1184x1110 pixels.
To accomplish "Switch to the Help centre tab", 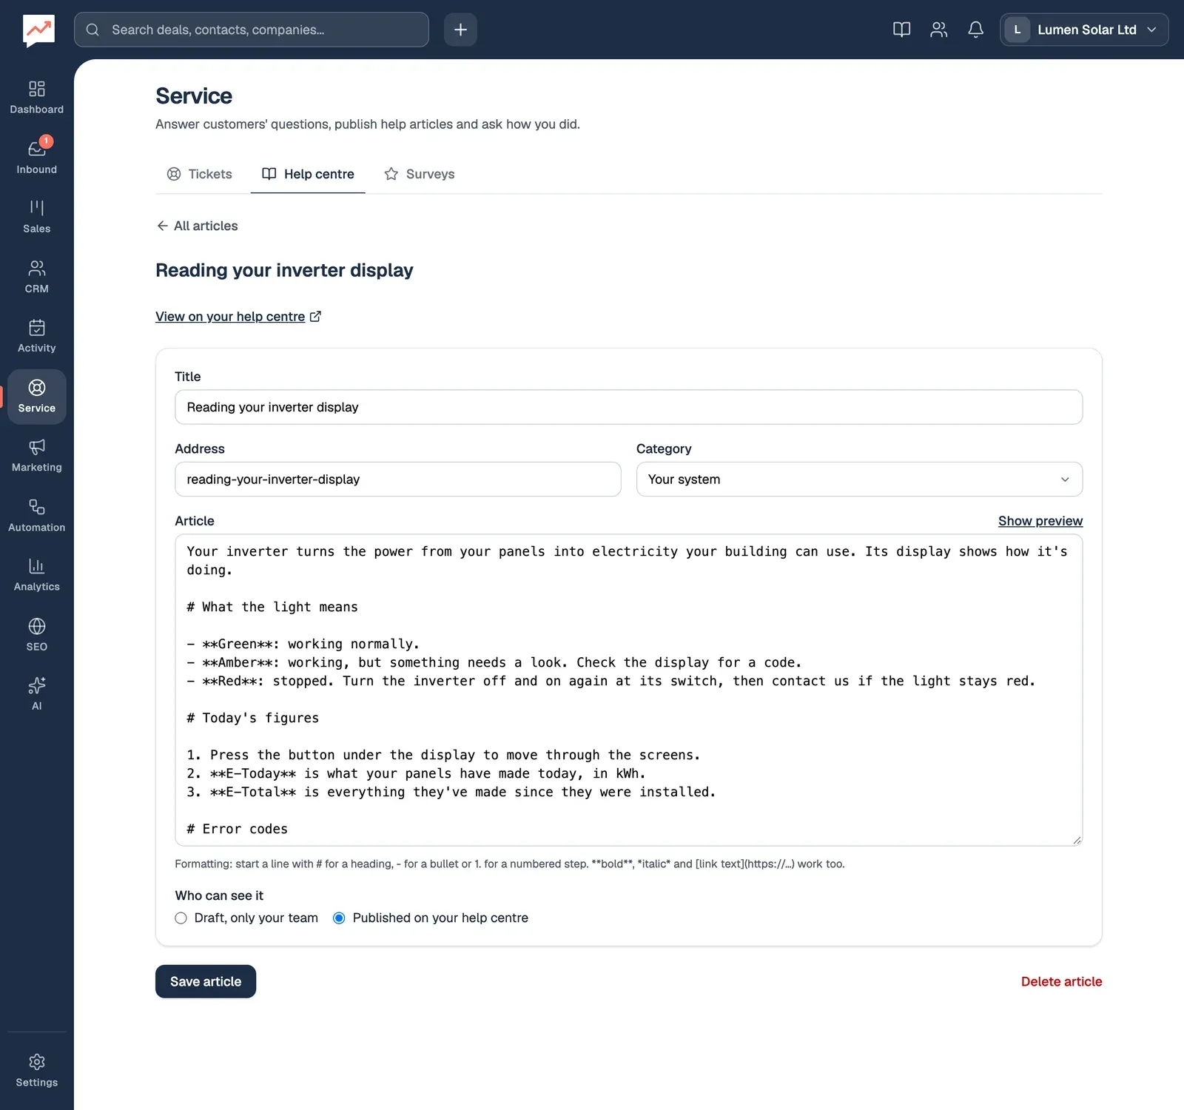I will [308, 174].
